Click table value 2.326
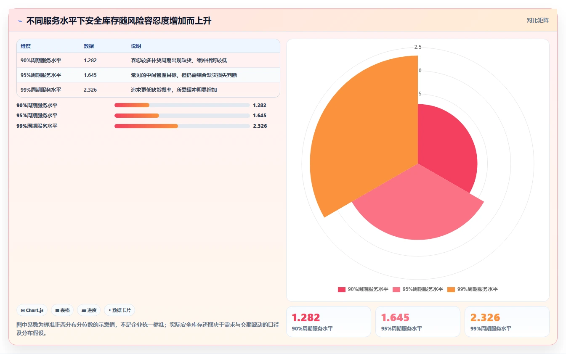 90,90
